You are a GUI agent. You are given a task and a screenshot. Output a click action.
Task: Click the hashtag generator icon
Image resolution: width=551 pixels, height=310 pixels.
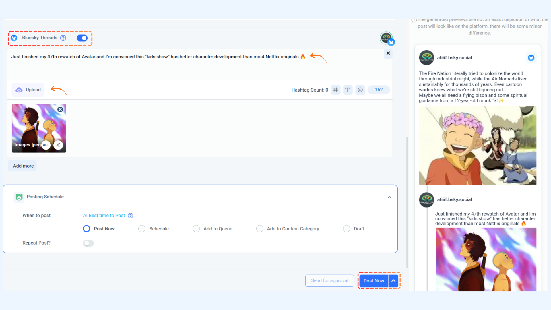tap(335, 90)
